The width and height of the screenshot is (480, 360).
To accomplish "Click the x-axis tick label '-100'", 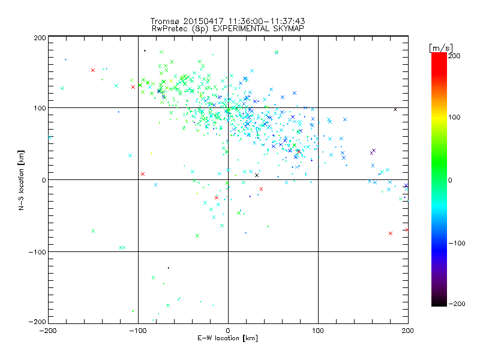I will point(138,331).
